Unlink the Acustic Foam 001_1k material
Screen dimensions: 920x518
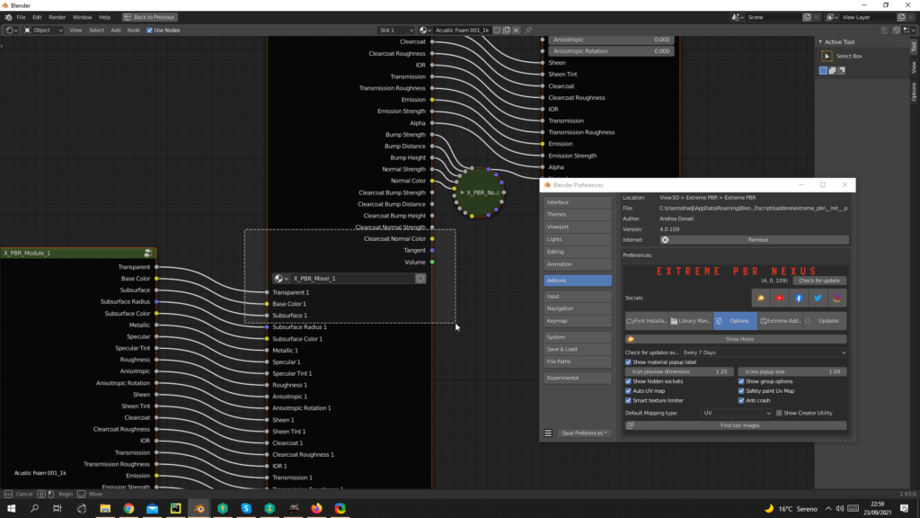tap(517, 30)
